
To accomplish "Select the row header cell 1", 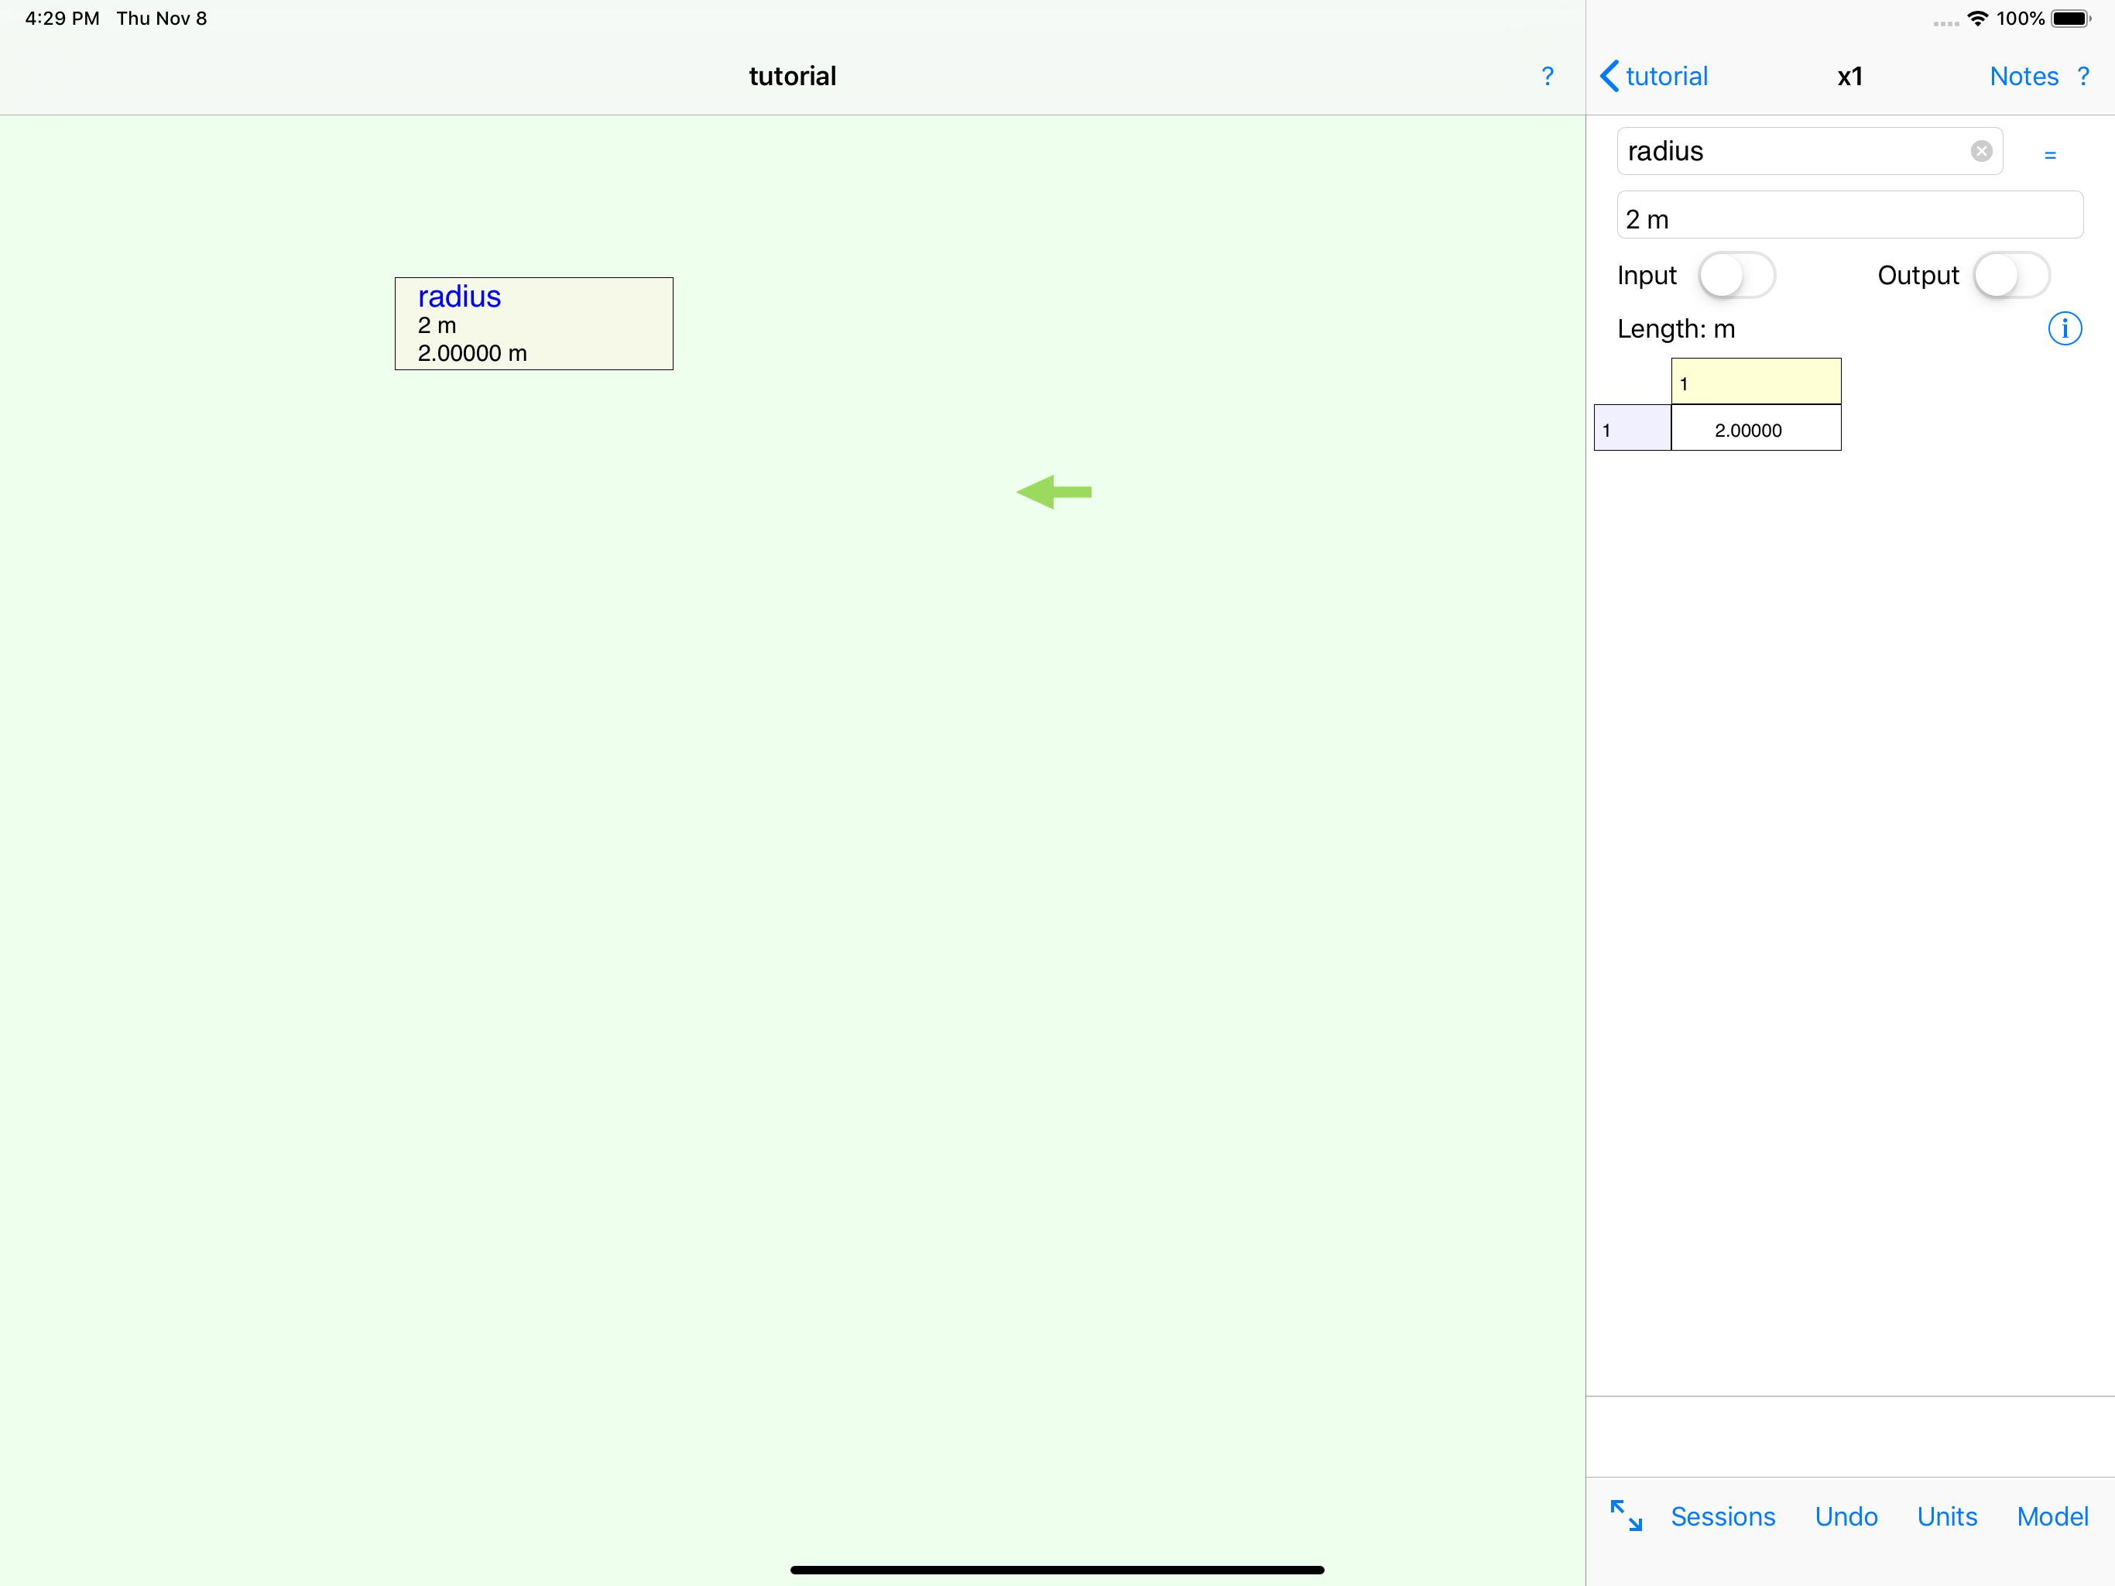I will pyautogui.click(x=1632, y=428).
